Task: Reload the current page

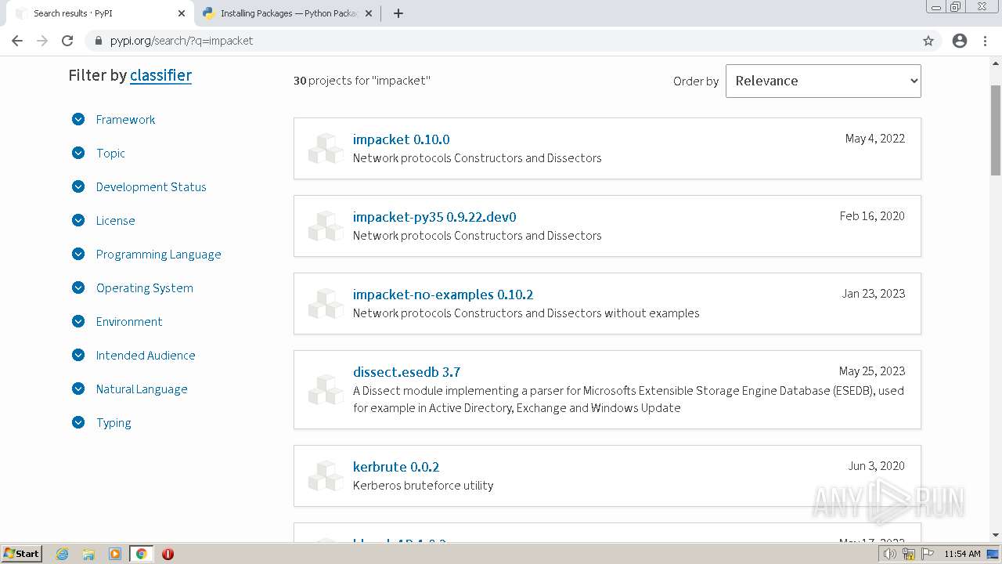Action: (67, 41)
